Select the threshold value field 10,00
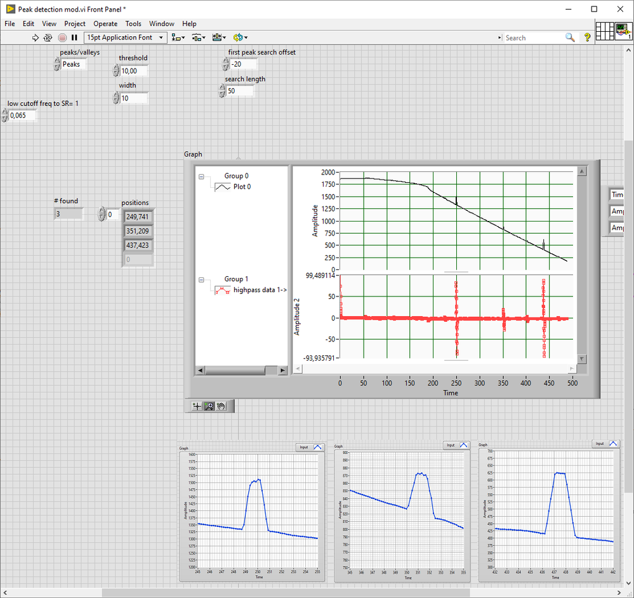Image resolution: width=634 pixels, height=598 pixels. coord(134,71)
